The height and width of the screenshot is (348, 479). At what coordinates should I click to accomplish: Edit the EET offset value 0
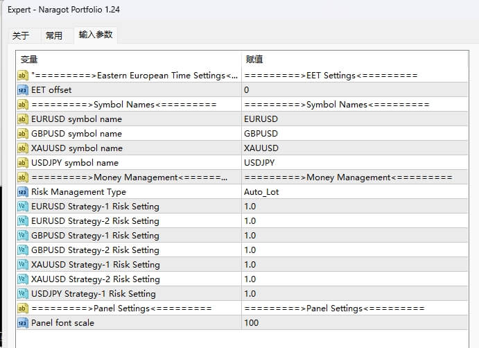(x=355, y=90)
